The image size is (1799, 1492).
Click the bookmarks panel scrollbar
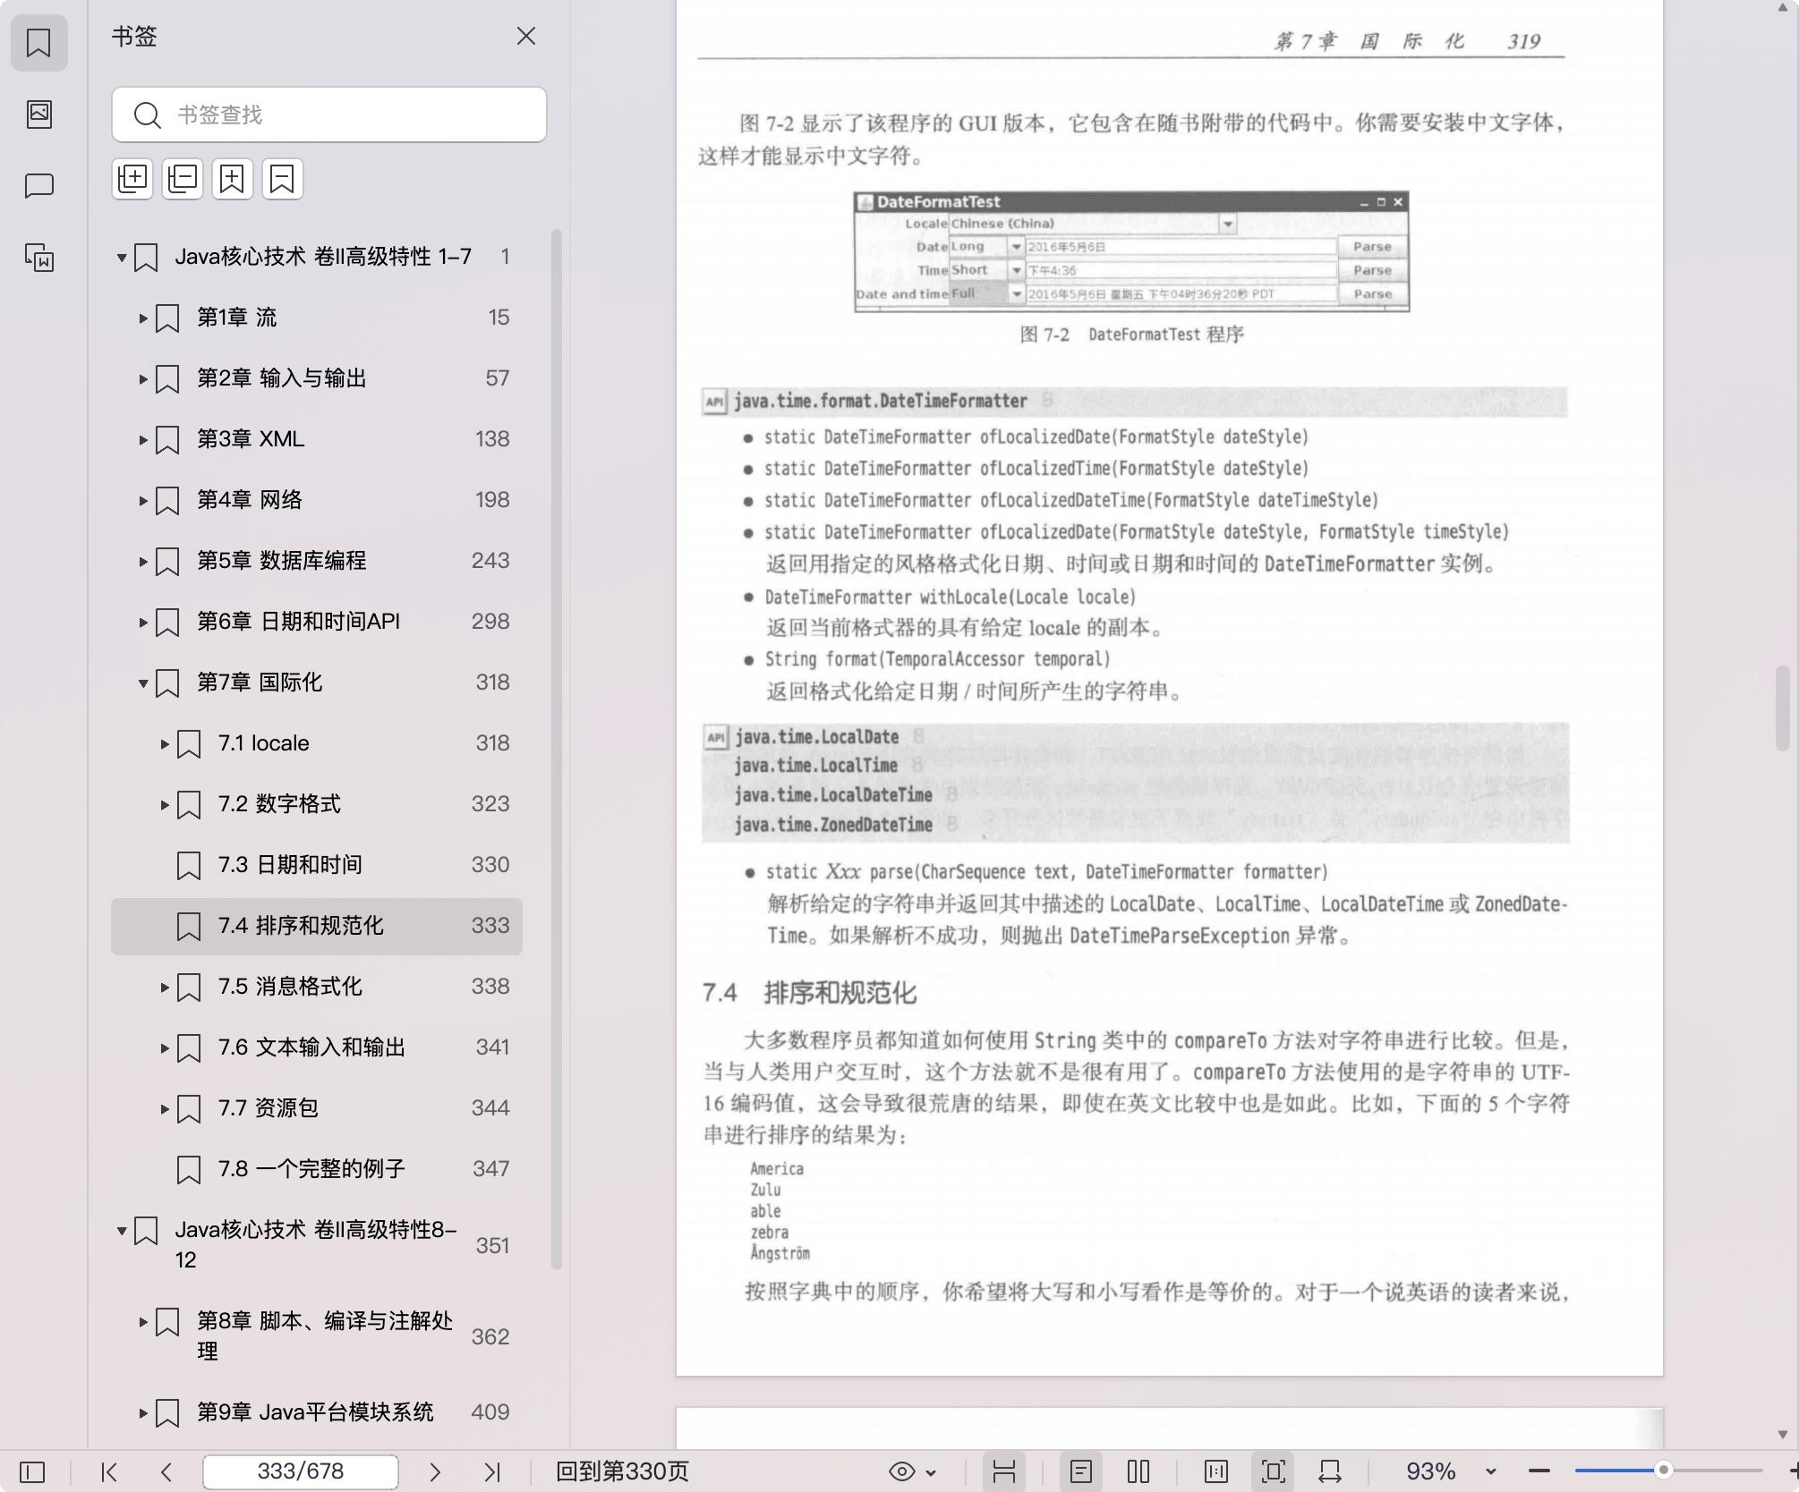(557, 750)
